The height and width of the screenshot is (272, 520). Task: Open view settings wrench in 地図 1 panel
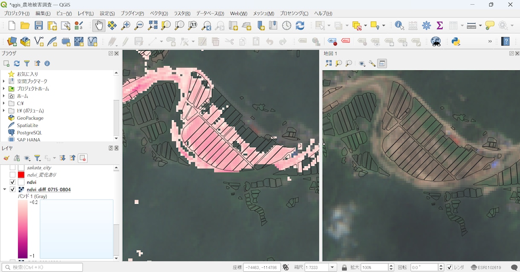(x=372, y=64)
